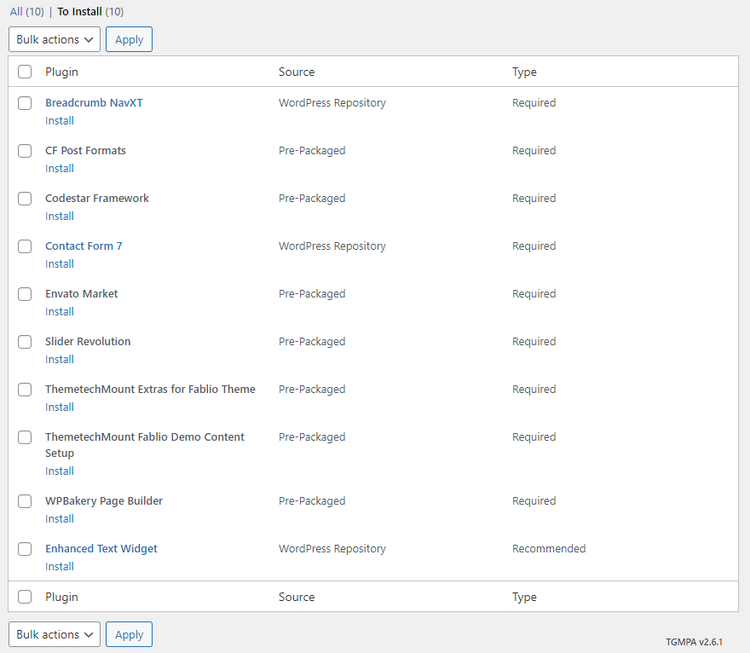Image resolution: width=750 pixels, height=653 pixels.
Task: Tick the Enhanced Text Widget checkbox
Action: (25, 549)
